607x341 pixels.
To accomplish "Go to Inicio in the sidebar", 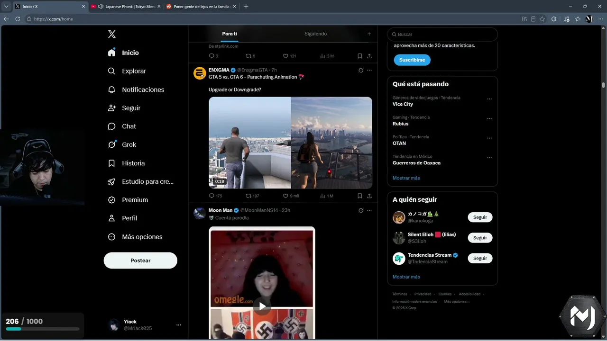I will pyautogui.click(x=123, y=53).
